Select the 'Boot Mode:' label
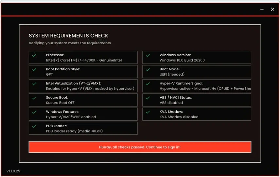The height and width of the screenshot is (177, 280). [x=169, y=69]
